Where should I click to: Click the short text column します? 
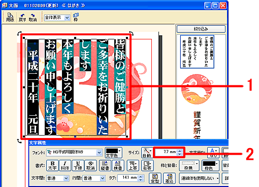[x=85, y=55]
